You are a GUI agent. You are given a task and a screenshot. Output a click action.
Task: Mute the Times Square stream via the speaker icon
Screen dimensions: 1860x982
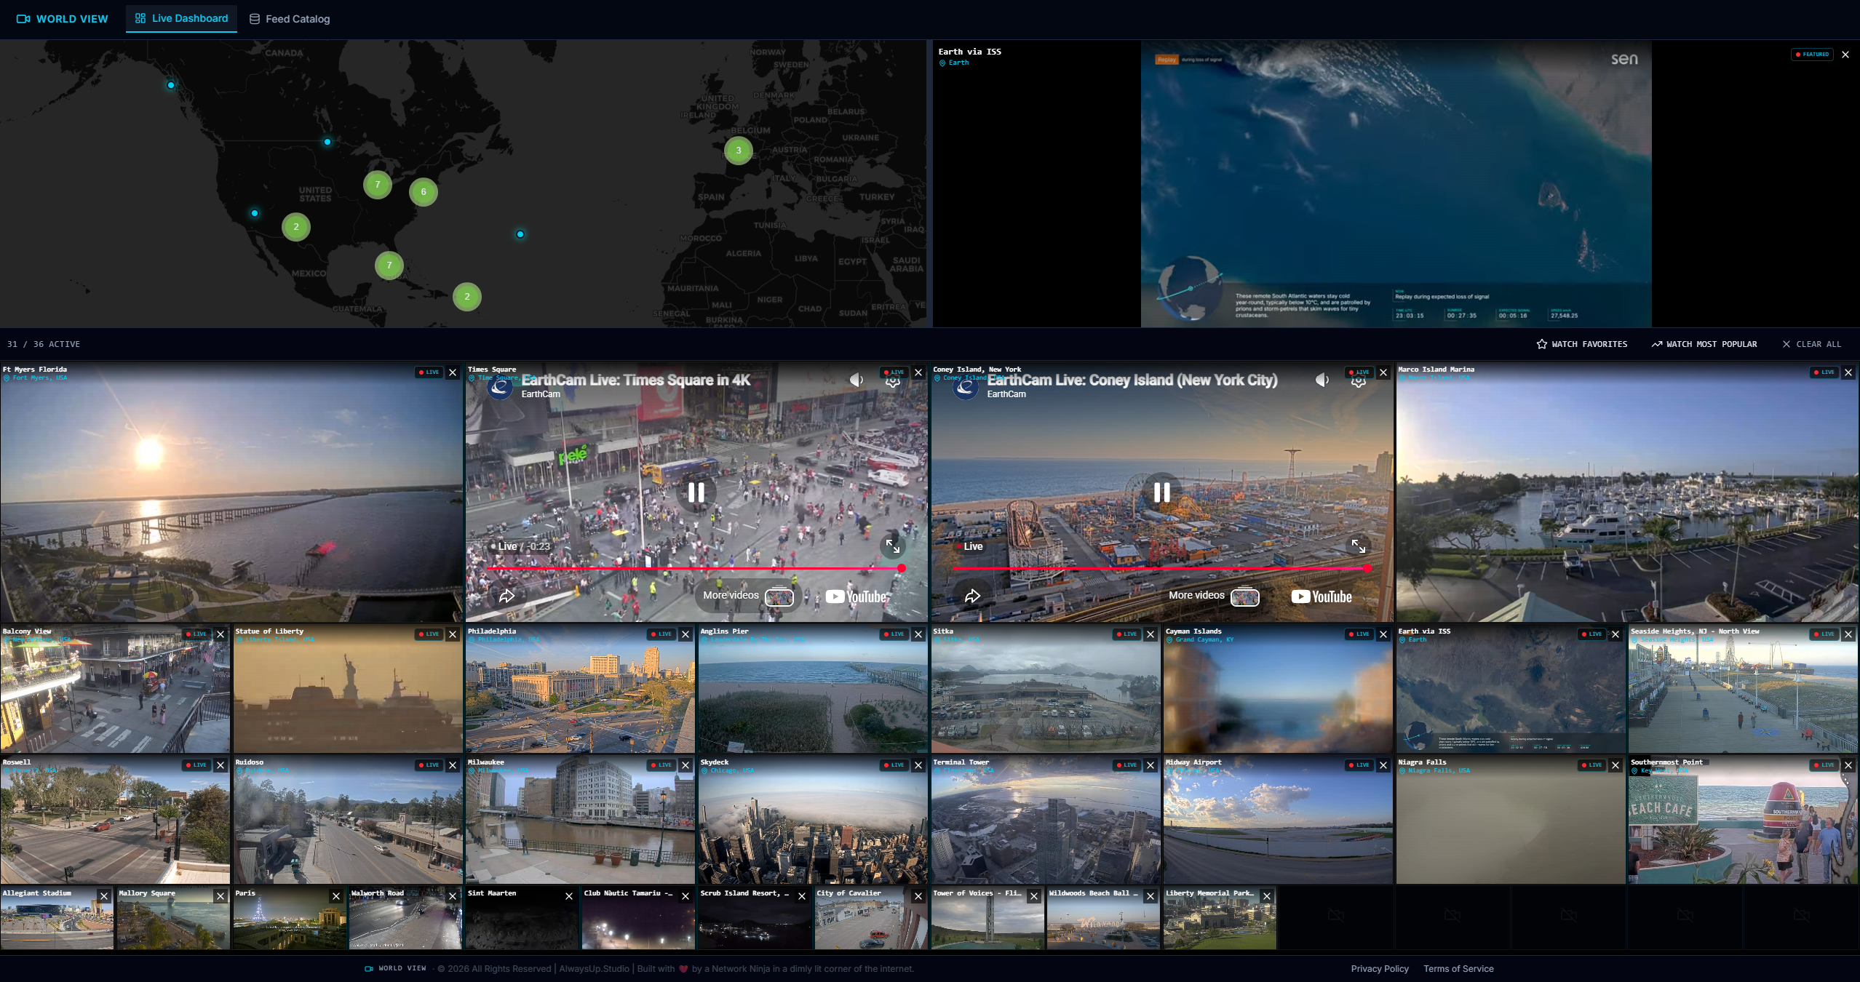(x=855, y=379)
